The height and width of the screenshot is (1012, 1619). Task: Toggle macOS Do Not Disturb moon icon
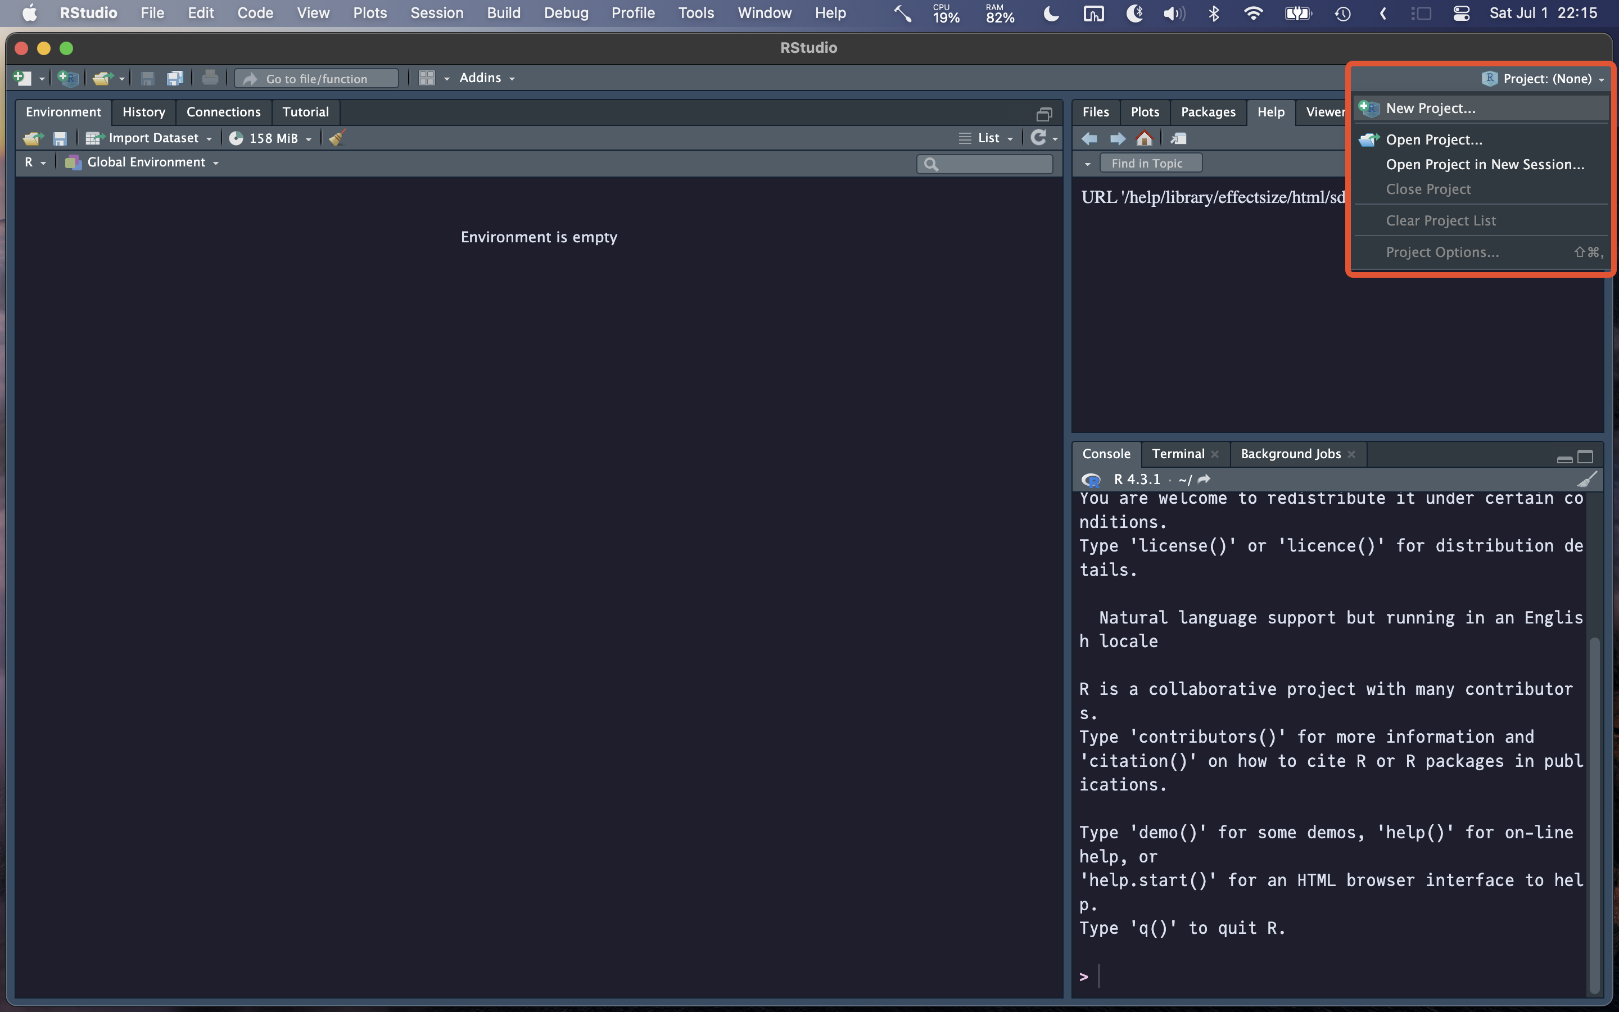[x=1051, y=13]
